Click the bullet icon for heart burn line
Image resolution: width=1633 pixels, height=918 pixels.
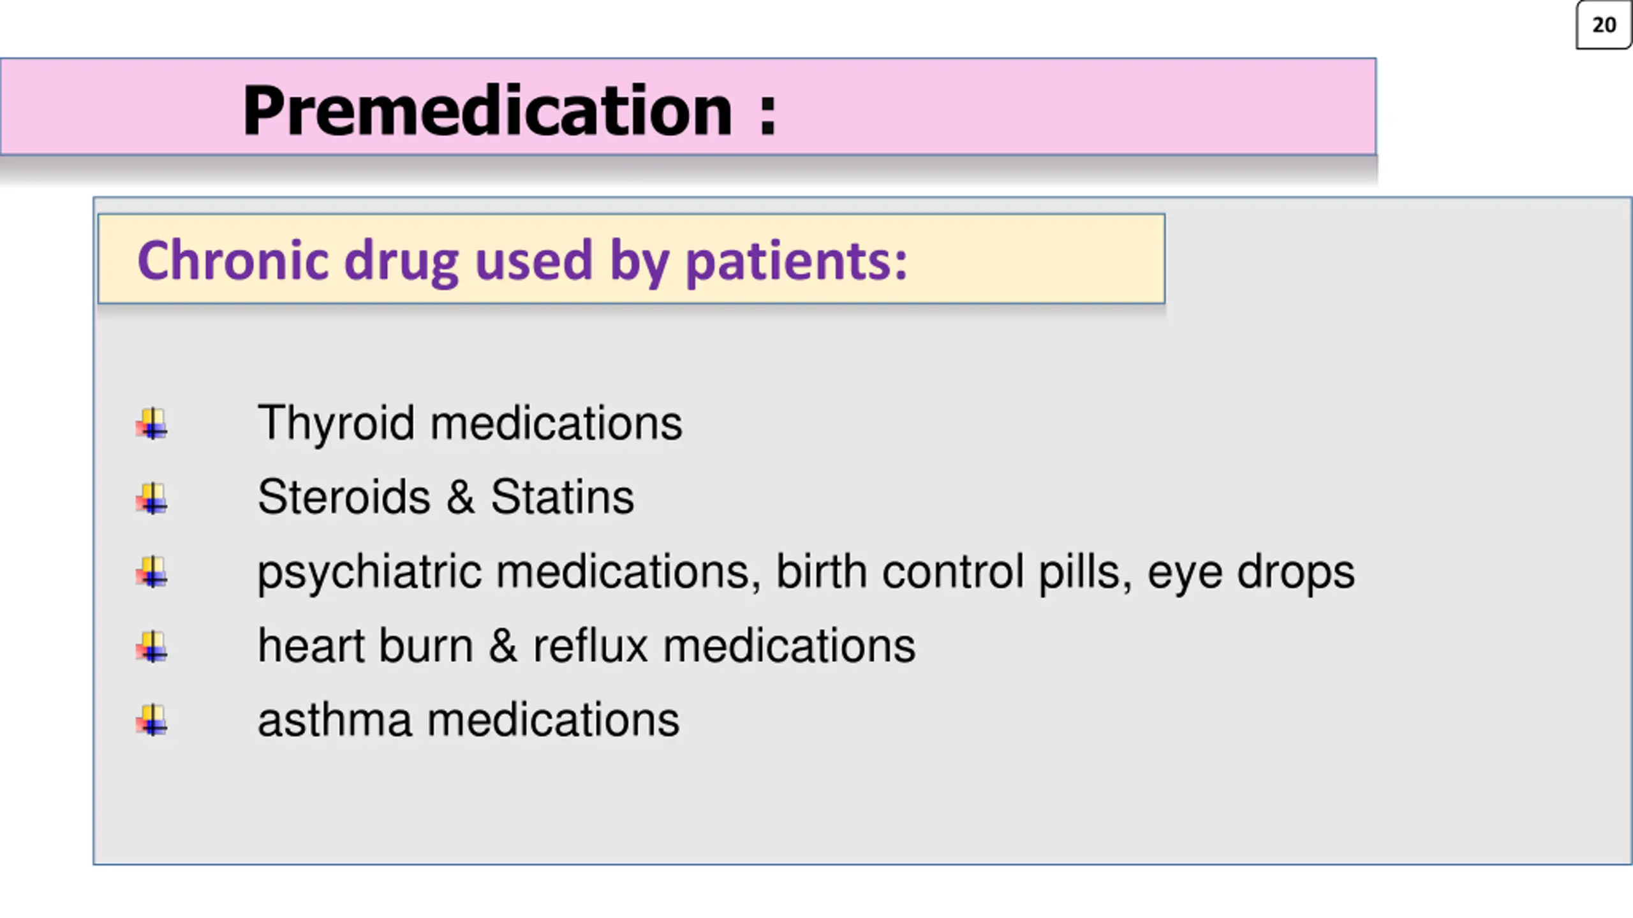pyautogui.click(x=152, y=647)
